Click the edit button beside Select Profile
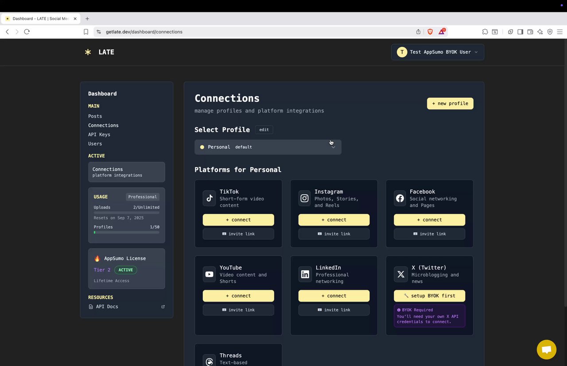This screenshot has height=366, width=567. tap(264, 130)
